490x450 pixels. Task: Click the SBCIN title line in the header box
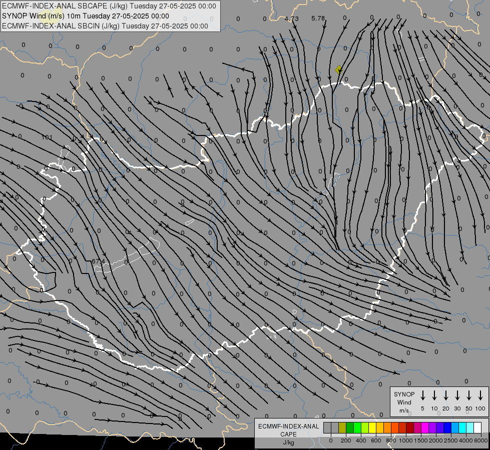pos(105,26)
